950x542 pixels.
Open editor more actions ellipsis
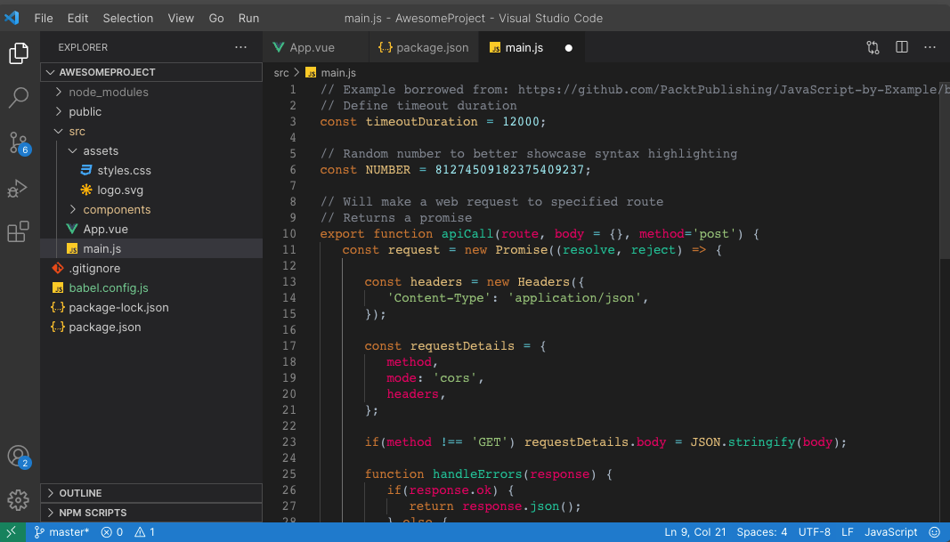930,47
